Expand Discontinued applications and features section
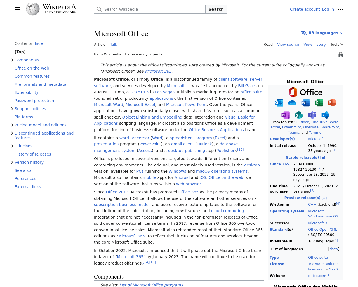 [12, 133]
